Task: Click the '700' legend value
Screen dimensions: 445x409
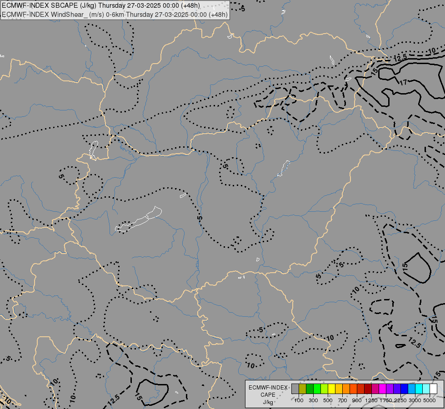Action: coord(343,400)
